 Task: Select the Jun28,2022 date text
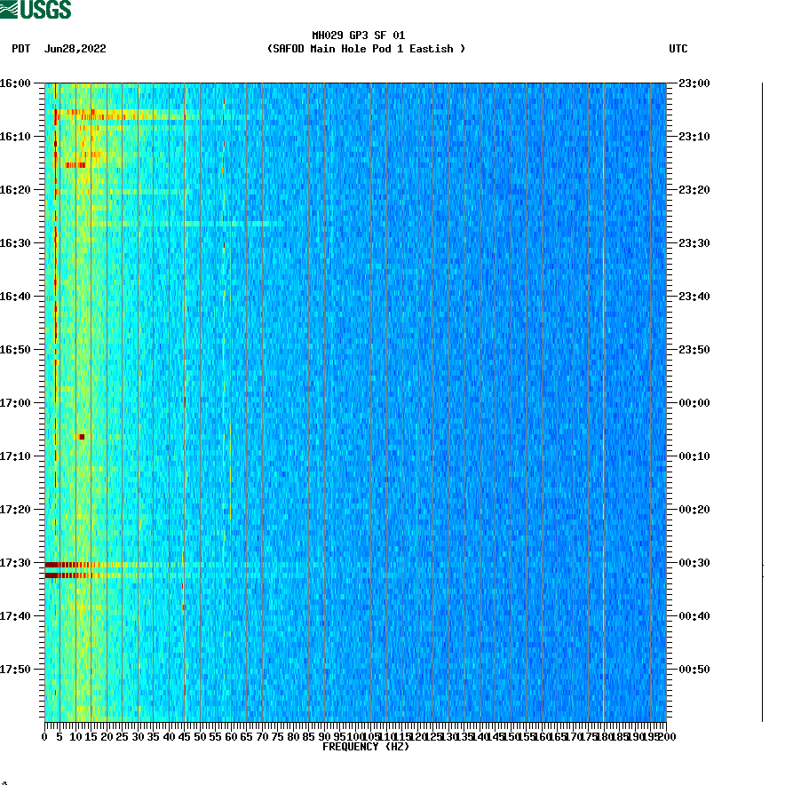(75, 50)
